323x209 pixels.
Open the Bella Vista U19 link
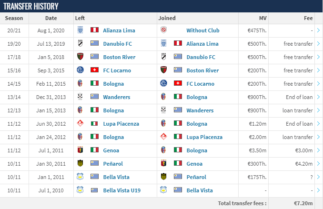tap(122, 190)
